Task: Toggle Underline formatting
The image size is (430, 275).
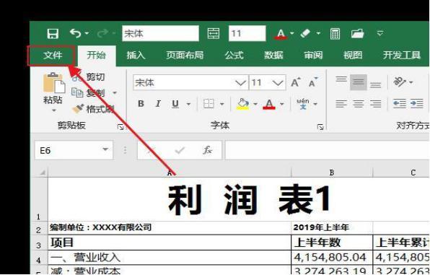Action: (175, 104)
